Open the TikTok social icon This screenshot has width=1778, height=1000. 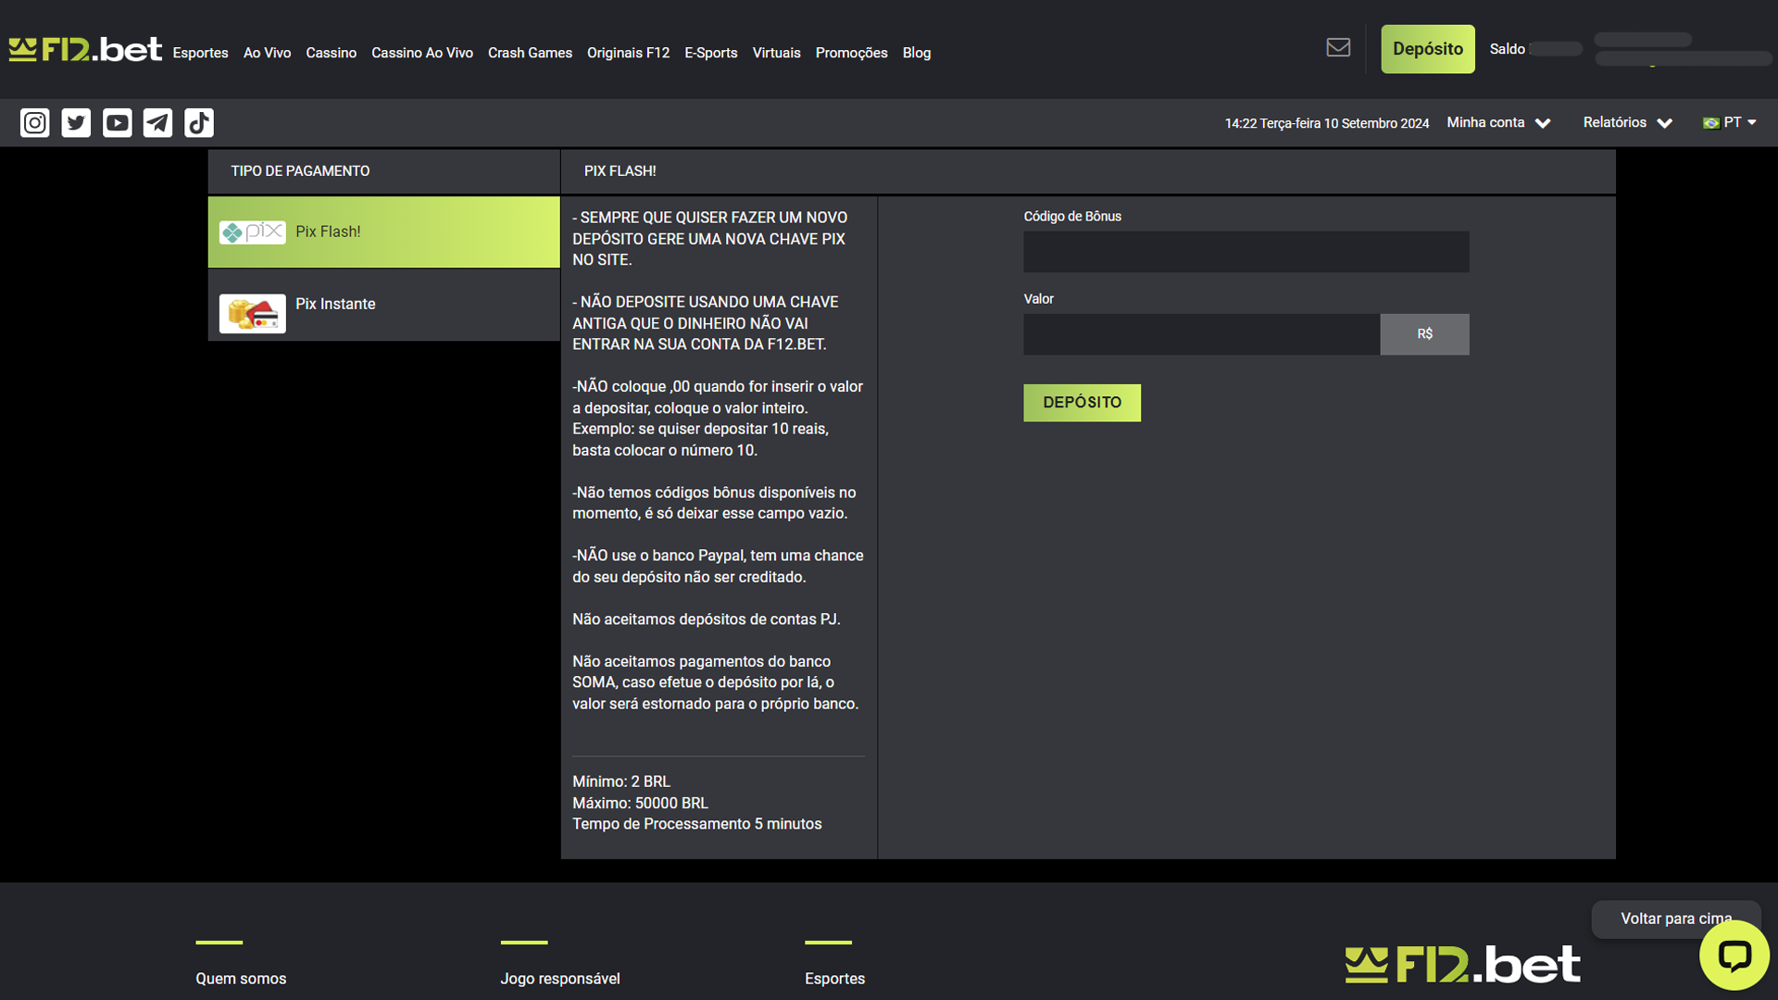pyautogui.click(x=198, y=123)
